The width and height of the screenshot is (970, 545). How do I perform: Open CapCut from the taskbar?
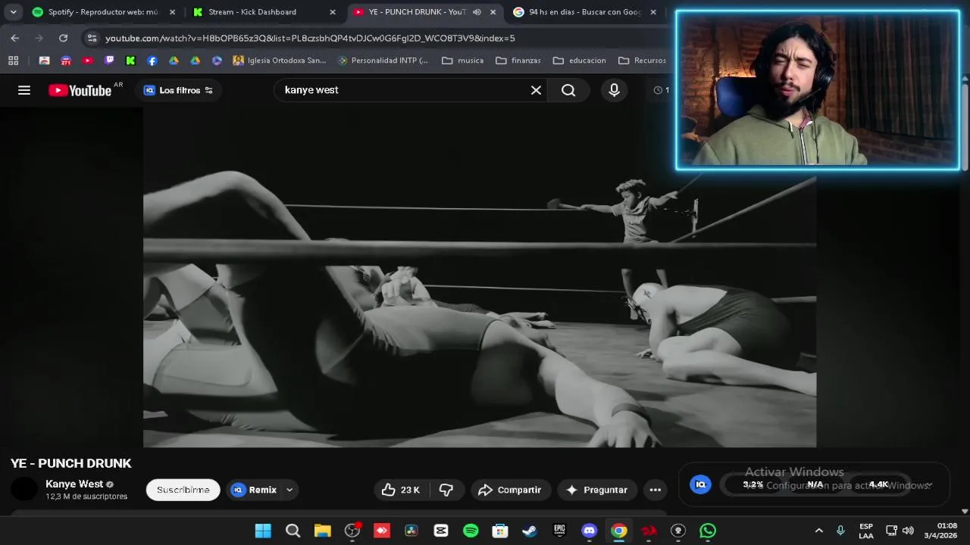tap(441, 531)
